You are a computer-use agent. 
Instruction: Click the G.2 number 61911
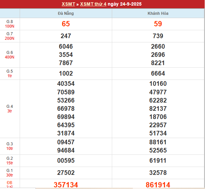pos(158,161)
